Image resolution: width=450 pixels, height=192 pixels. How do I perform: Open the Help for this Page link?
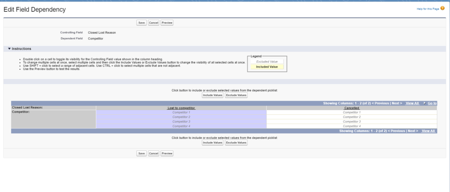click(428, 9)
